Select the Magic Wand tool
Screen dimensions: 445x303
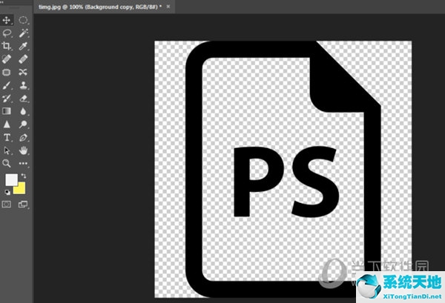point(24,33)
